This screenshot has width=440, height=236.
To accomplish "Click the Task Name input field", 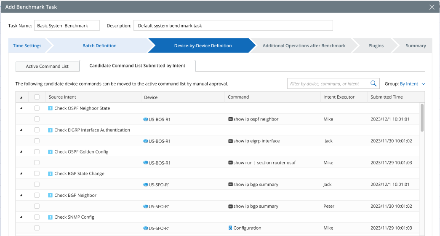I will pos(67,26).
